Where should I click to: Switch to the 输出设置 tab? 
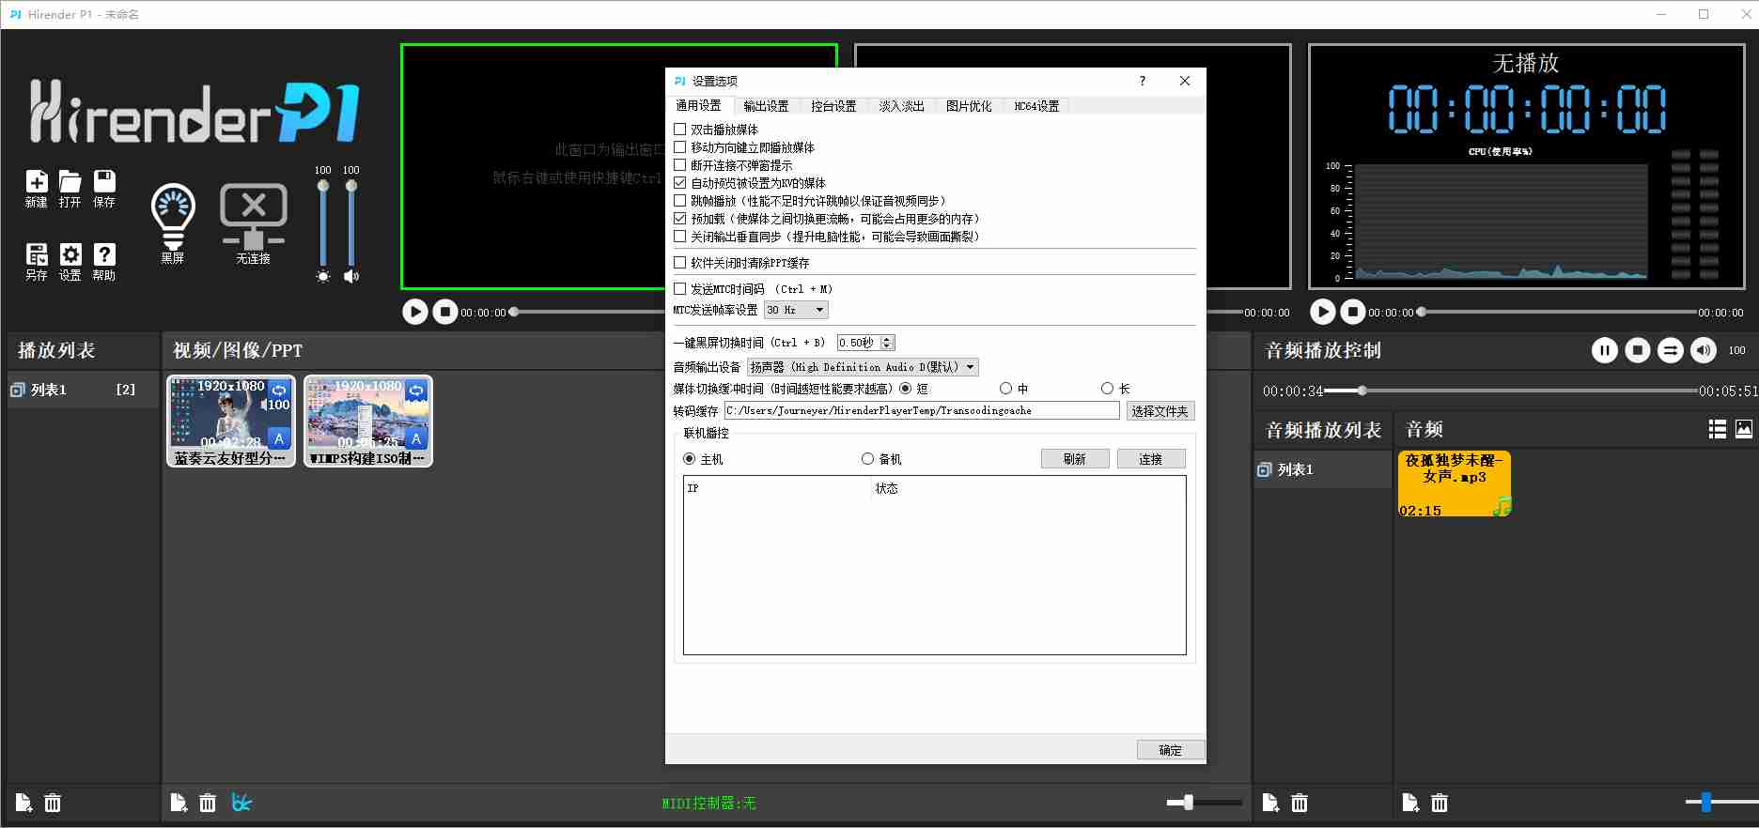[766, 106]
